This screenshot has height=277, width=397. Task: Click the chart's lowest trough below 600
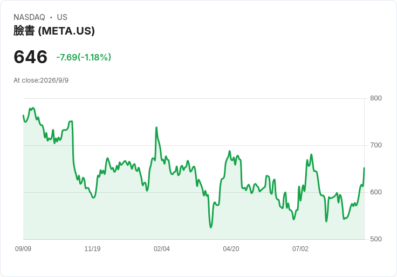pyautogui.click(x=211, y=227)
